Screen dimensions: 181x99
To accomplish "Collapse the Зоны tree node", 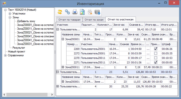I will (10, 17).
